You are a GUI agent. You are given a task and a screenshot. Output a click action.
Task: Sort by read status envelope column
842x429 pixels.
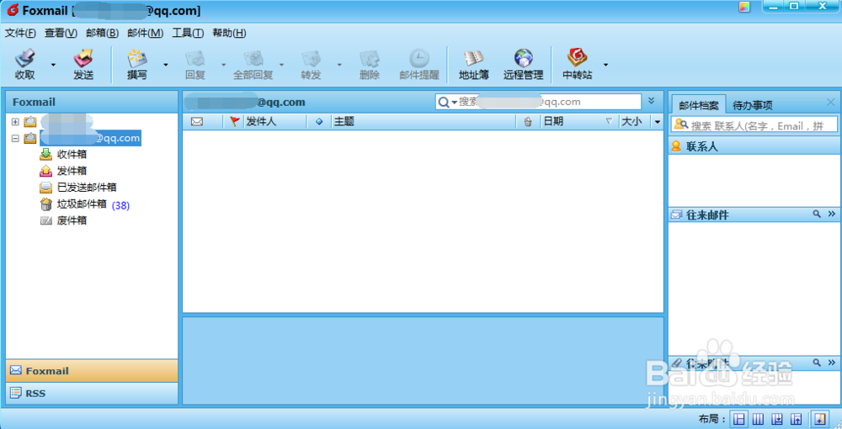coord(197,122)
